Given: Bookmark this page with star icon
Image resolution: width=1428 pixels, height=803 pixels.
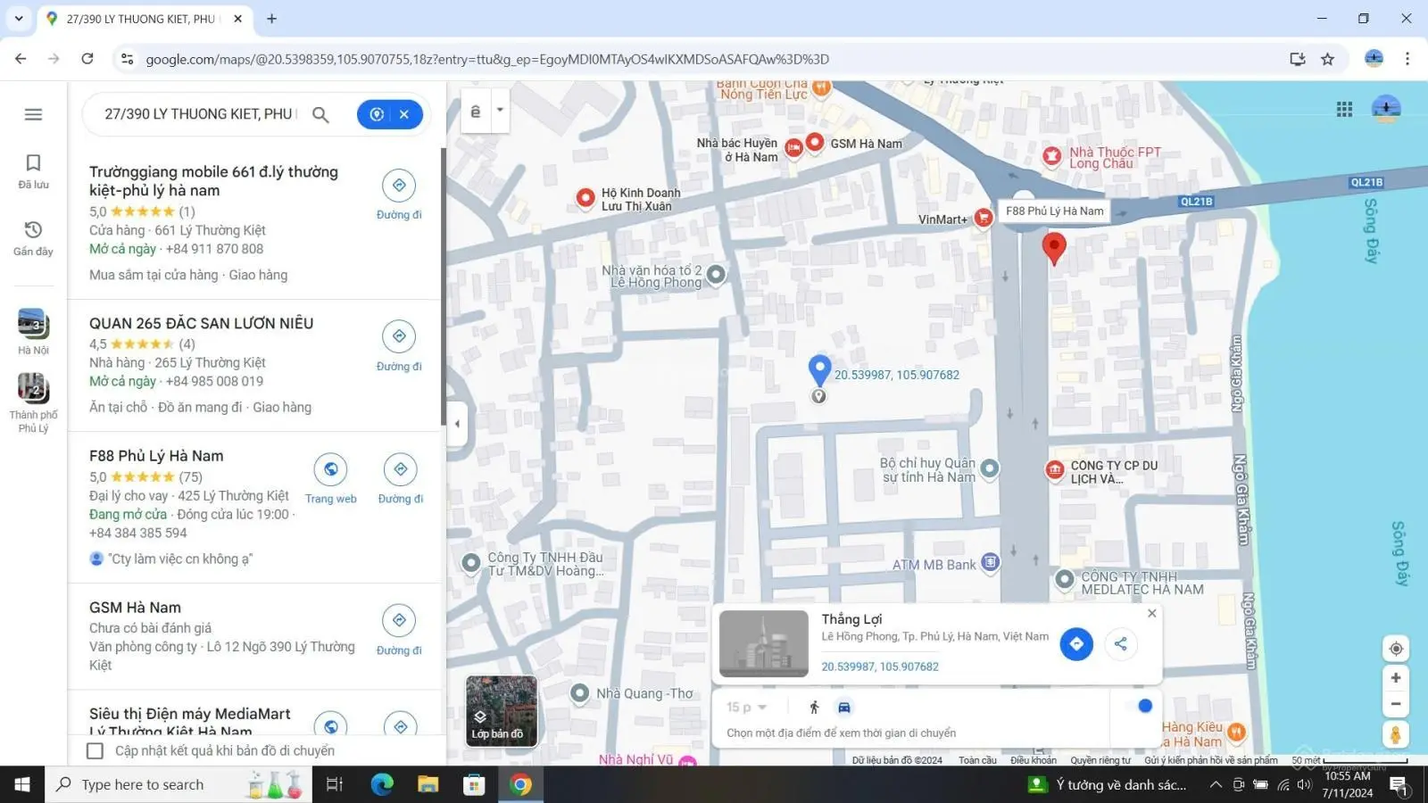Looking at the screenshot, I should pyautogui.click(x=1327, y=59).
